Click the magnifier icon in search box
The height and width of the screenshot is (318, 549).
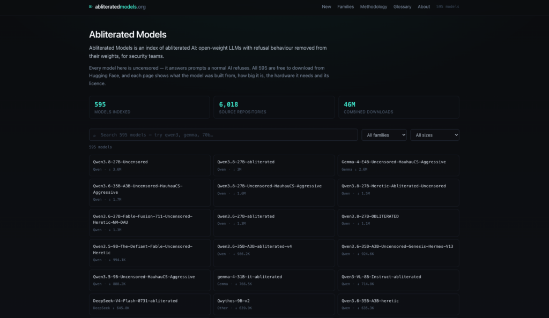click(x=94, y=135)
